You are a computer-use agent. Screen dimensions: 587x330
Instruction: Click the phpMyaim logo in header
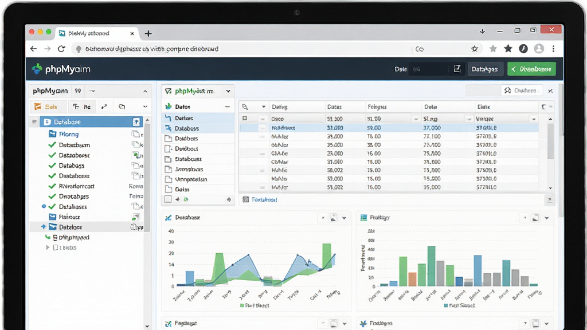(61, 69)
